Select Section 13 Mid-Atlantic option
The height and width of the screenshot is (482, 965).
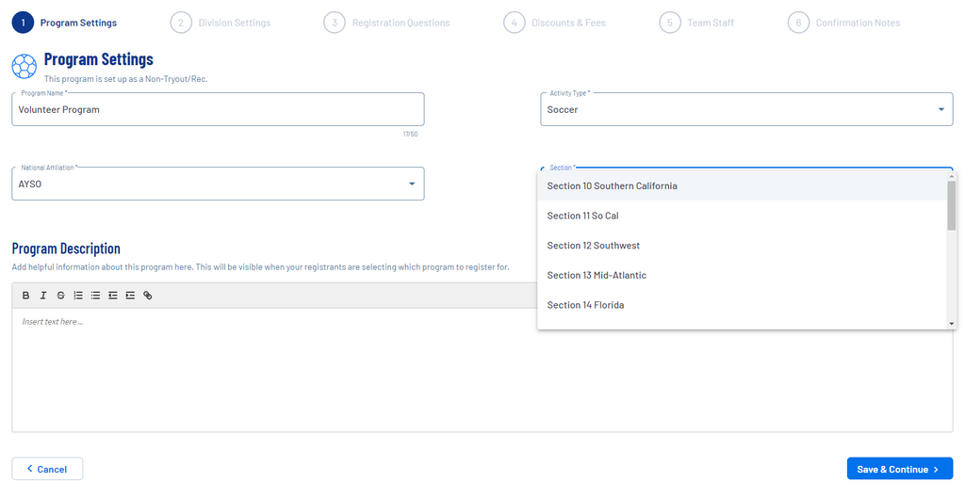(x=597, y=275)
